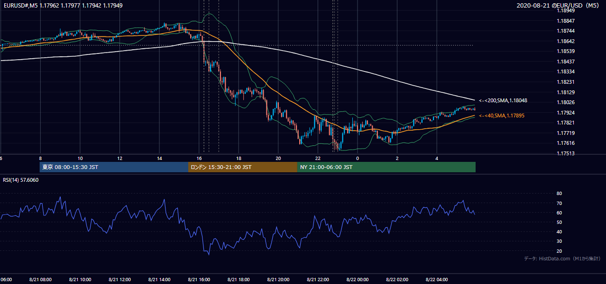This screenshot has width=606, height=284.
Task: Click price axis value 1.18949
Action: click(x=566, y=10)
